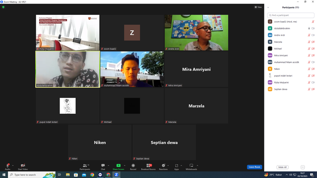Click the Leave Room button
This screenshot has height=178, width=317.
coord(254,167)
